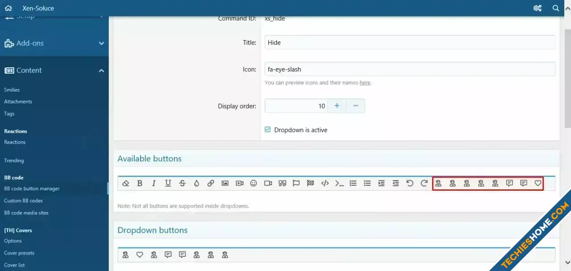Open Smilies in the sidebar
This screenshot has height=271, width=571.
(12, 90)
